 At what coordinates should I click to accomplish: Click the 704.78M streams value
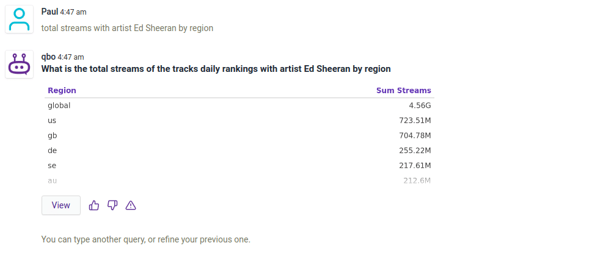pyautogui.click(x=415, y=135)
